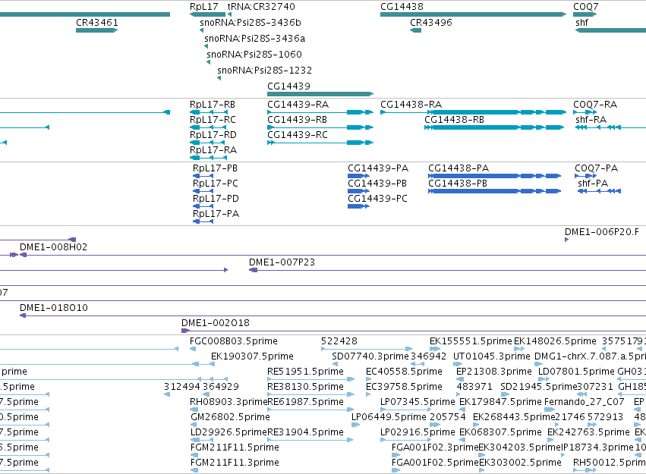
Task: Click the COQ7 gene label
Action: click(x=586, y=7)
